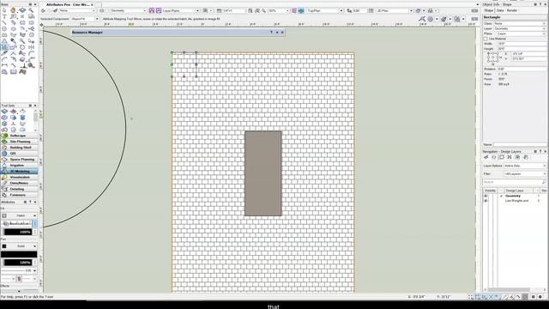Select the Attribute Mapping tool icon
This screenshot has height=309, width=549.
point(4,47)
